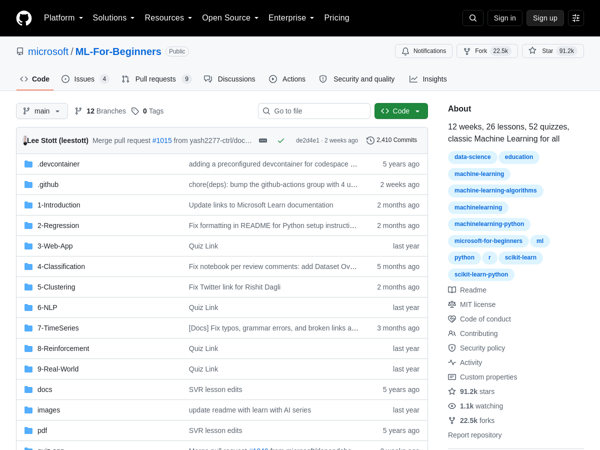Click Lee Stott's avatar image
The width and height of the screenshot is (600, 450).
(25, 140)
